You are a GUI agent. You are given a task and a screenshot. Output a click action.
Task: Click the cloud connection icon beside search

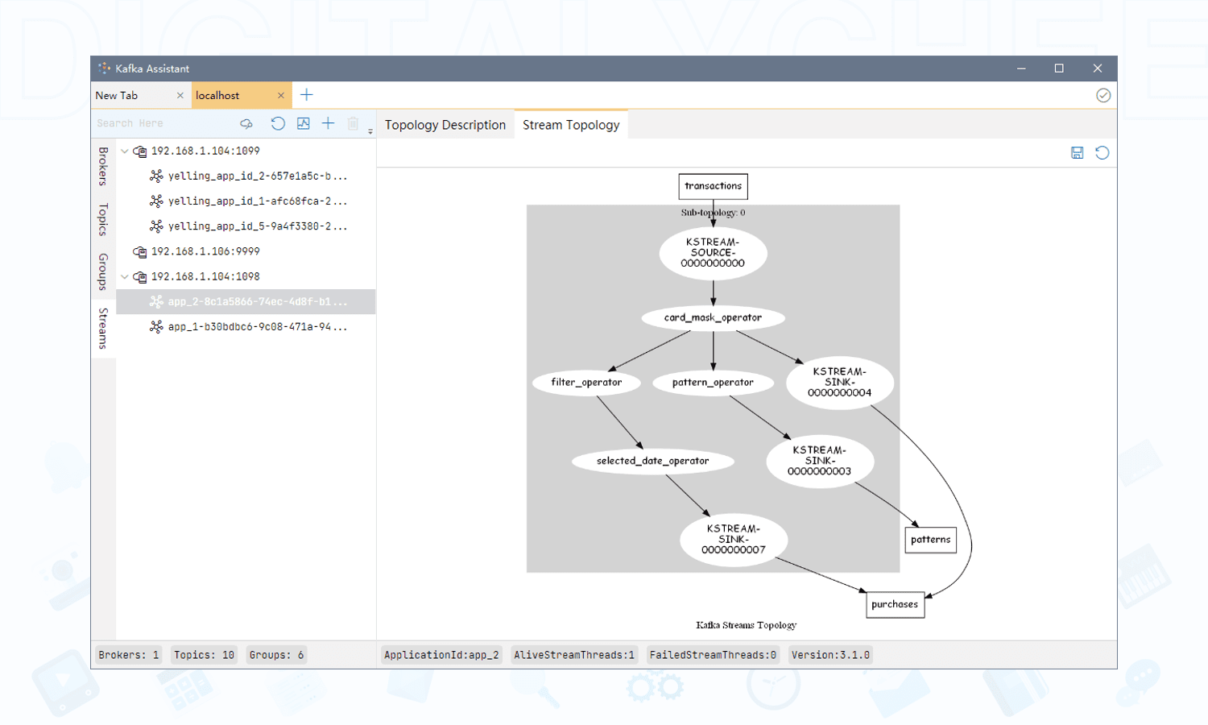point(246,124)
